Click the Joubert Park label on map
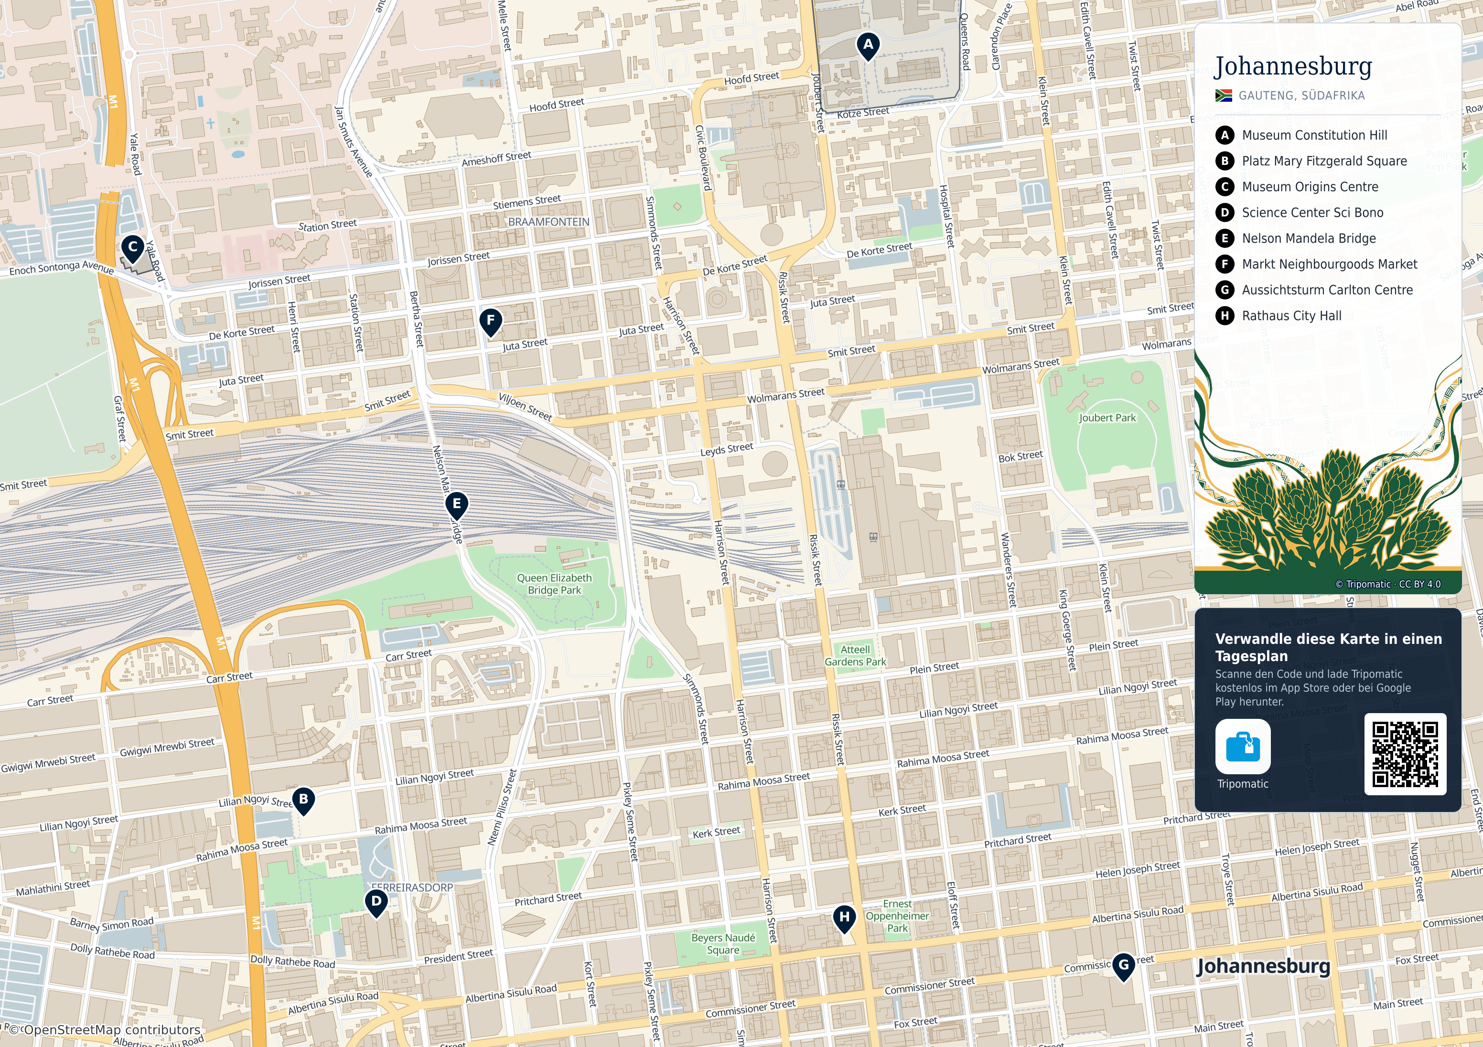Image resolution: width=1483 pixels, height=1047 pixels. tap(1107, 418)
